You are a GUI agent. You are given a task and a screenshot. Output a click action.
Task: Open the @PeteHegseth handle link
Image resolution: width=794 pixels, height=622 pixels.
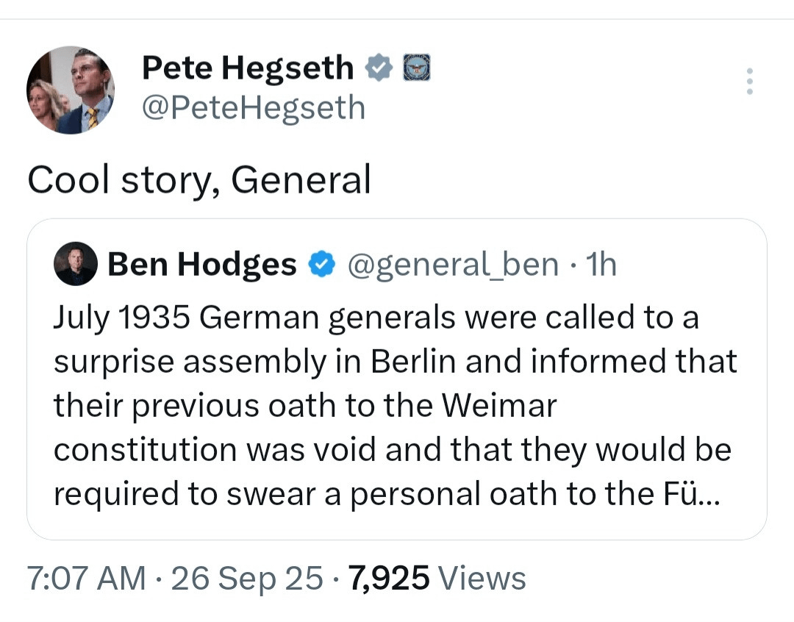[253, 107]
